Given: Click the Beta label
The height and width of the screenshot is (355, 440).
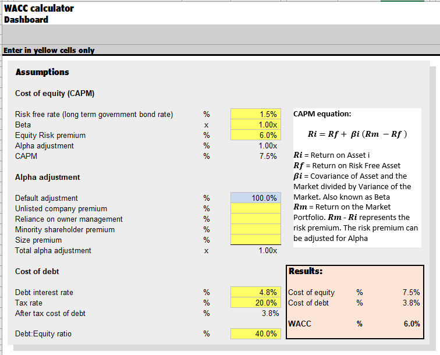Looking at the screenshot, I should [x=23, y=125].
